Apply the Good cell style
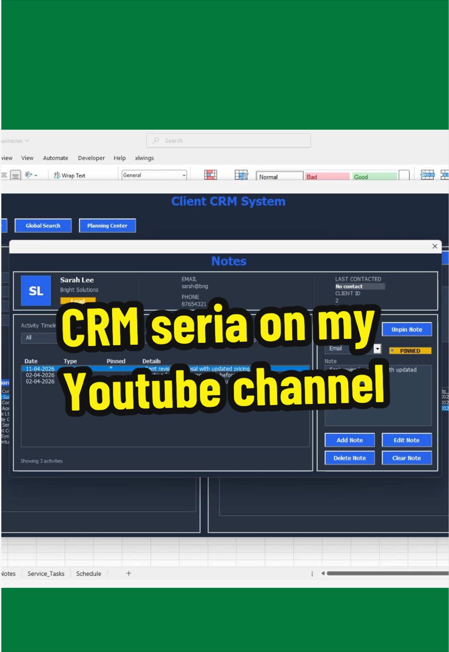 (x=374, y=177)
